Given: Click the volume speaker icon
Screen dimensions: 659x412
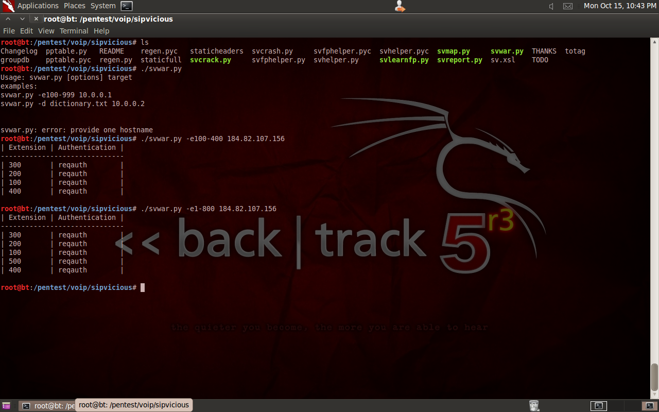Looking at the screenshot, I should point(551,6).
